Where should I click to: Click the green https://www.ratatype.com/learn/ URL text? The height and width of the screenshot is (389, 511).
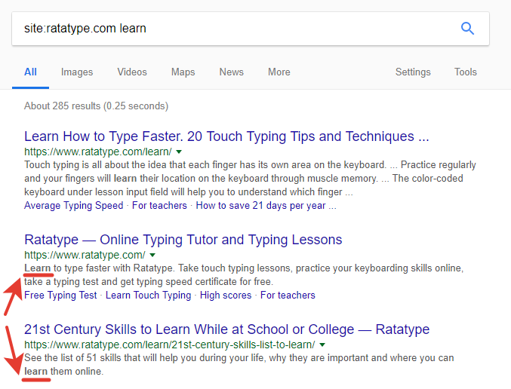click(x=98, y=152)
